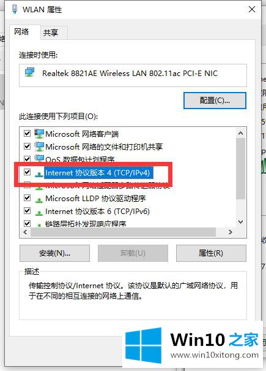Screen dimensions: 266x371
Task: Click the WLAN adapter icon in title bar
Action: [x=15, y=9]
